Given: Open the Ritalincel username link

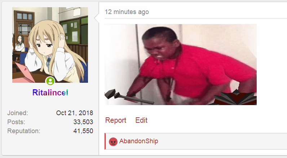Looking at the screenshot, I should (50, 92).
